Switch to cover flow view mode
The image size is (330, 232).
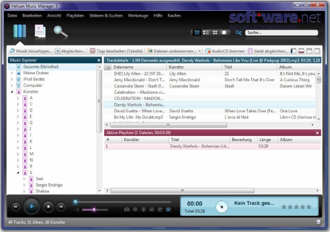point(224,32)
